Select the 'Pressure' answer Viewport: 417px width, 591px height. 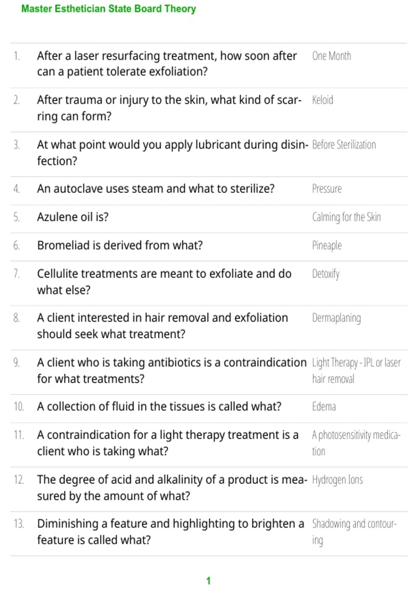(x=327, y=189)
